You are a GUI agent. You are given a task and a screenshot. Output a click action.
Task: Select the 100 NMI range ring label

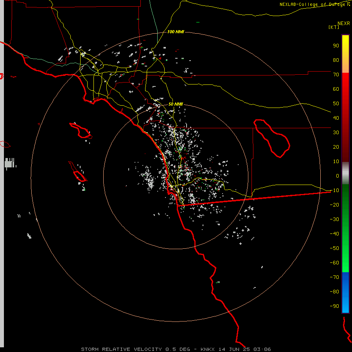(176, 32)
